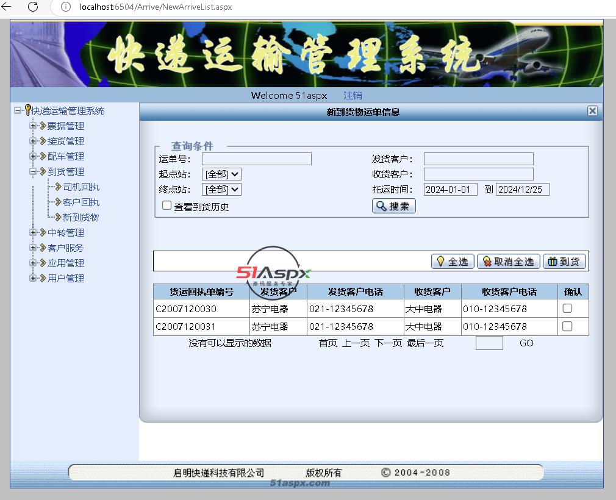Click the arrow icon beside 接货管理

pyautogui.click(x=43, y=141)
